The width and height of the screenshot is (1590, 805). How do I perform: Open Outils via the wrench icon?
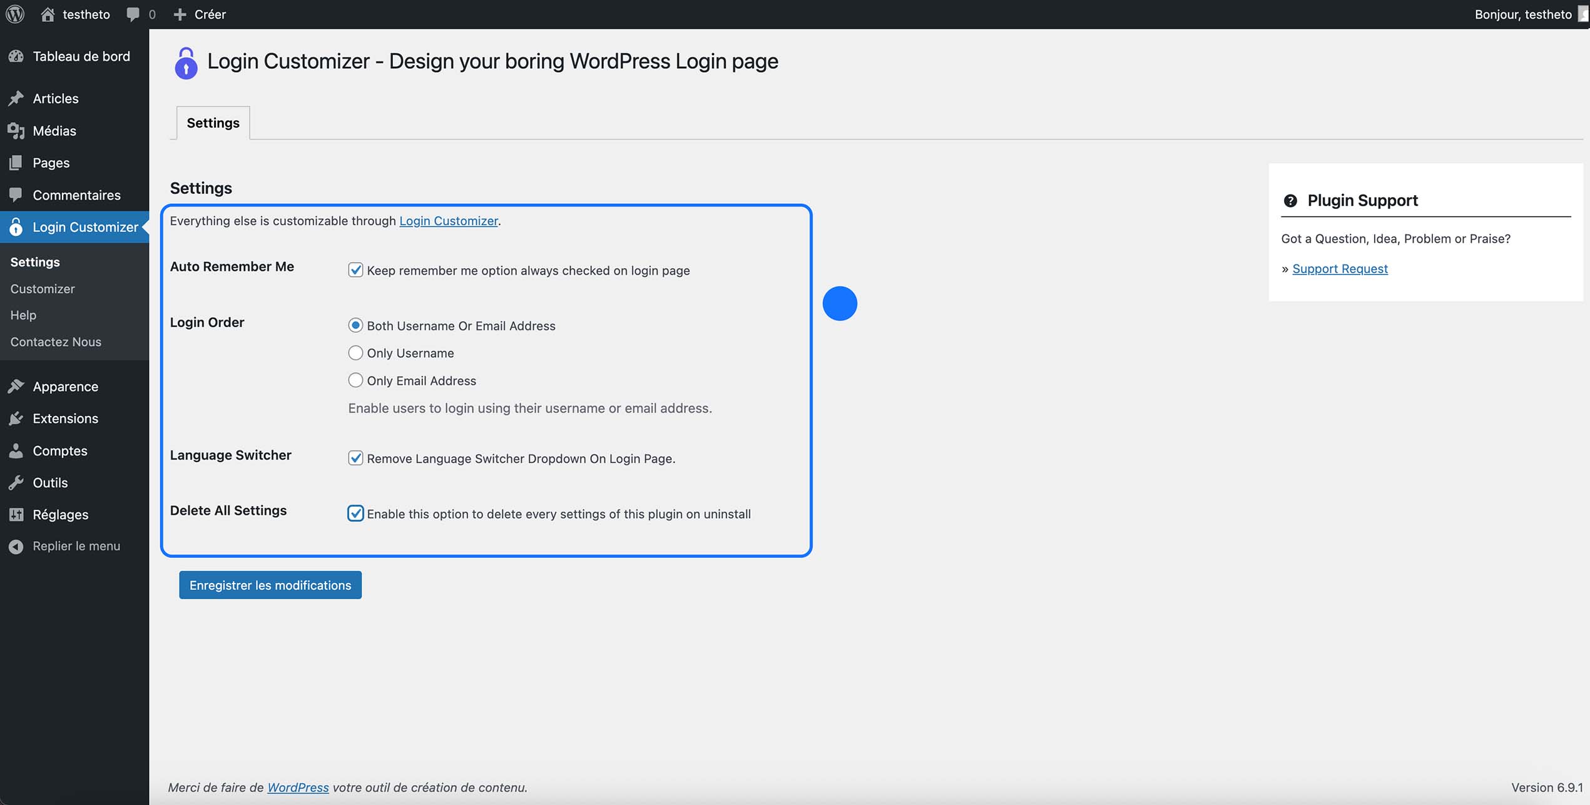click(16, 482)
